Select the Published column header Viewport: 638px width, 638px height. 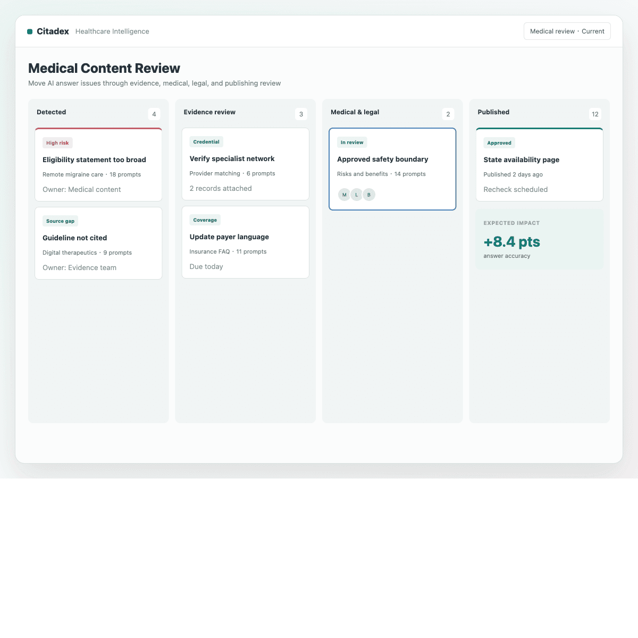493,112
